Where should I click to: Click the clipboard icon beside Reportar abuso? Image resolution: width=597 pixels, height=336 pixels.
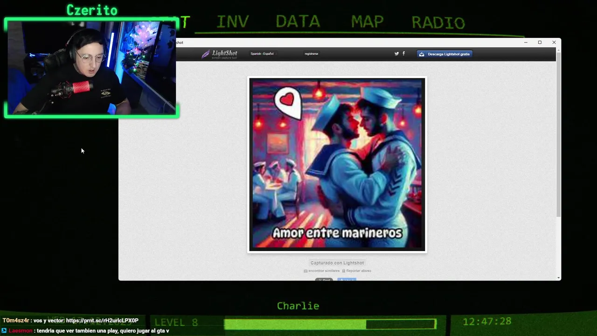point(344,271)
